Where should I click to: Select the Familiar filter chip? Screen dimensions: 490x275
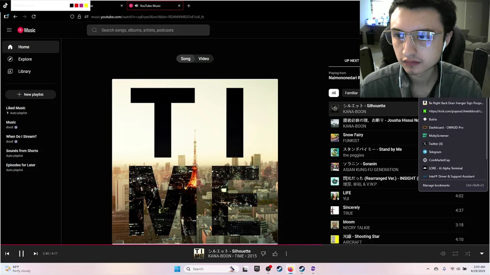pyautogui.click(x=351, y=93)
